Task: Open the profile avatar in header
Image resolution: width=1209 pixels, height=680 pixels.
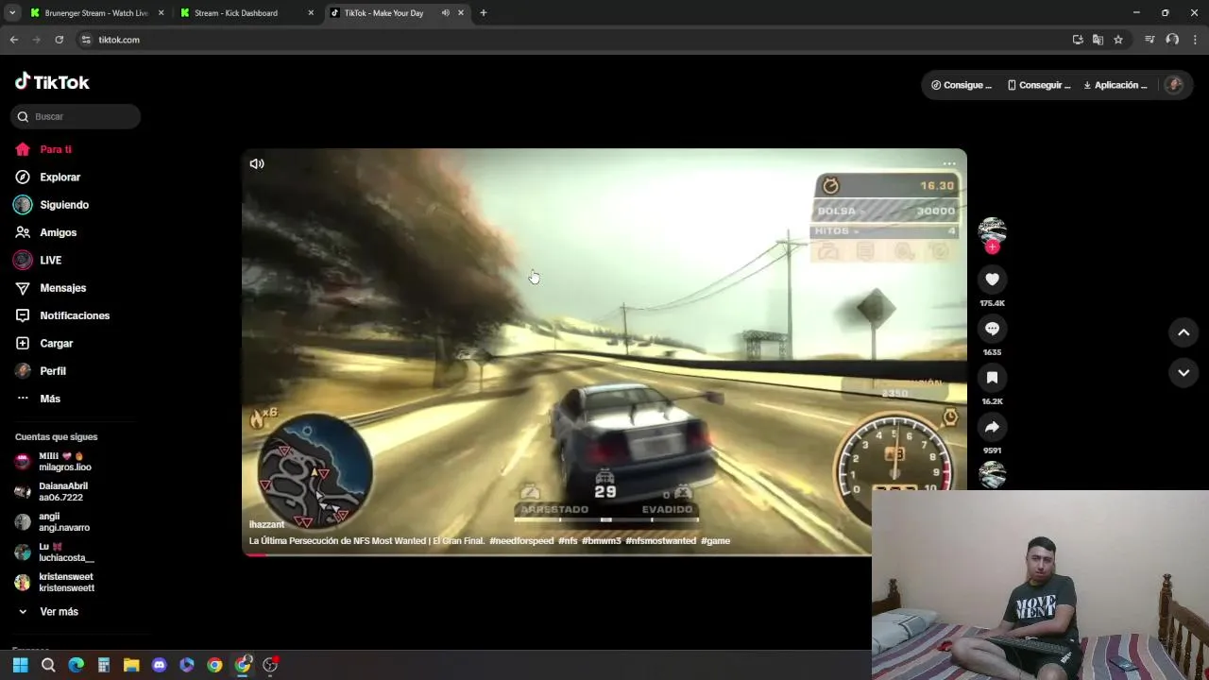Action: (1174, 85)
